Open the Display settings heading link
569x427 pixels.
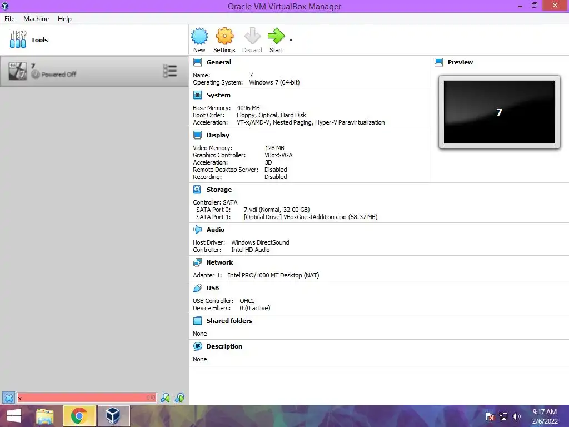218,135
